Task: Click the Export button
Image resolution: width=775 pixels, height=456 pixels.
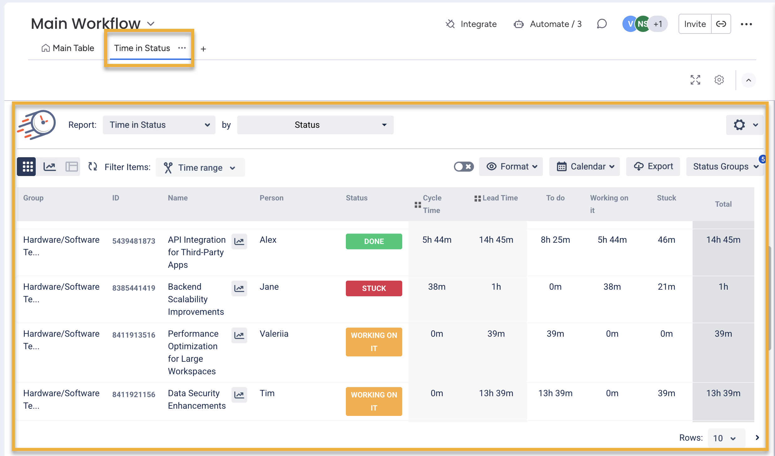Action: tap(653, 167)
